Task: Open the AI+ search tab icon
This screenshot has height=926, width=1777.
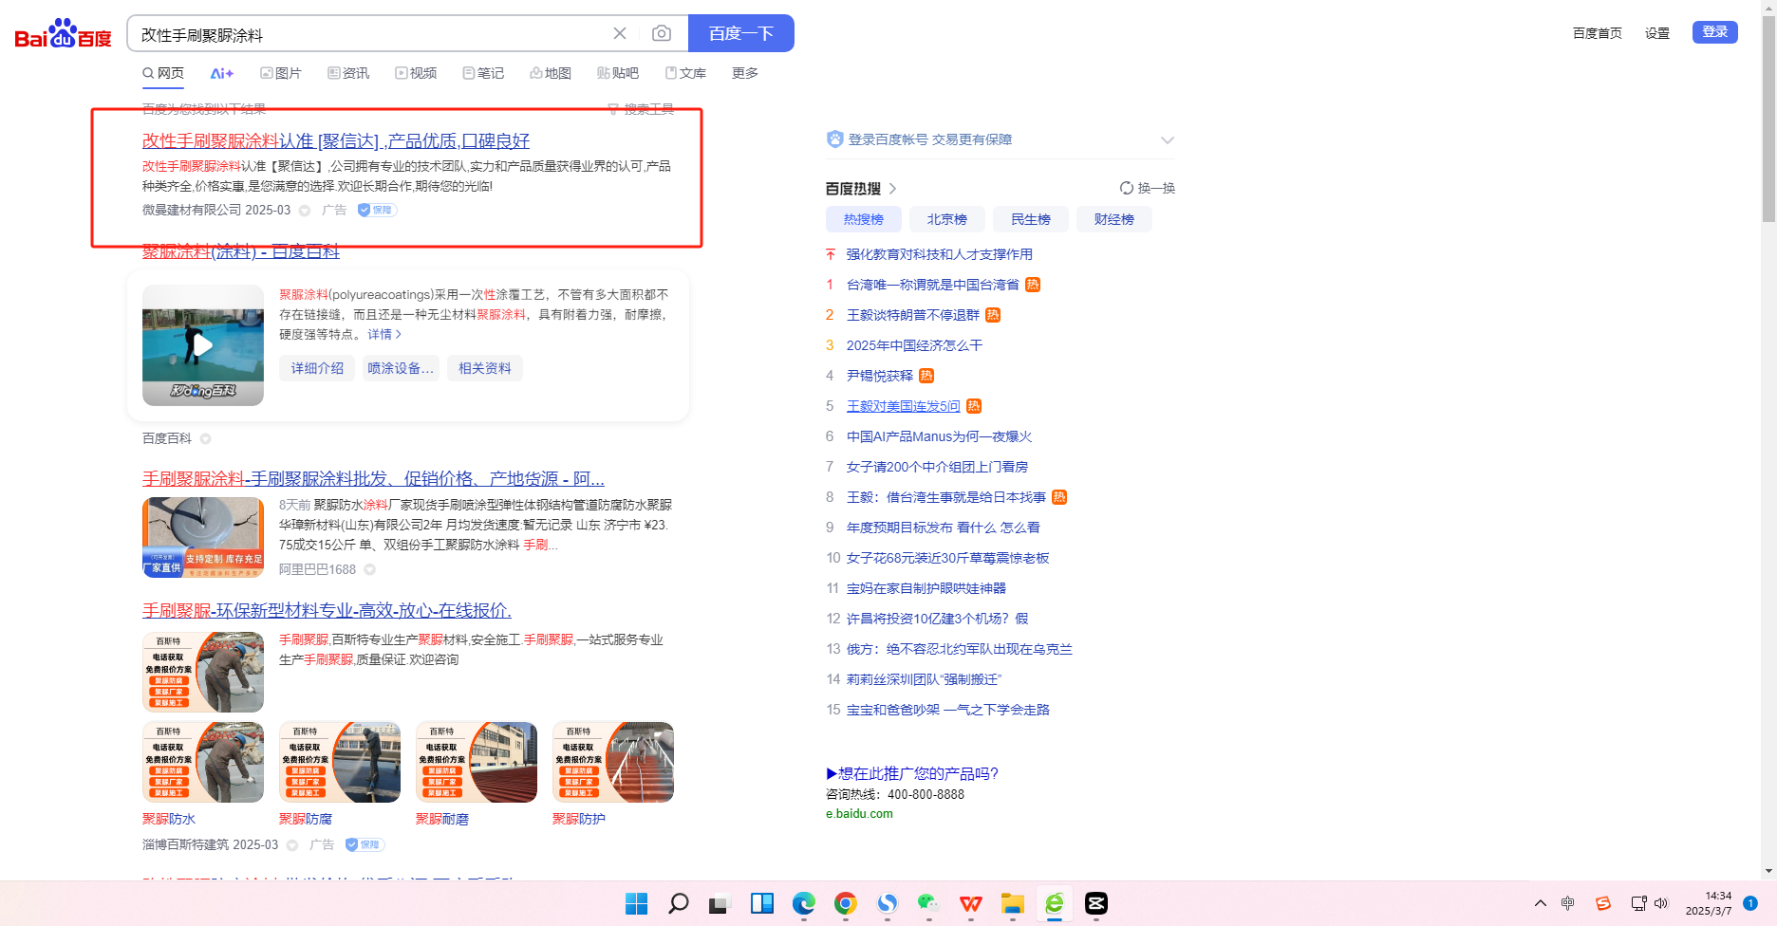Action: (221, 73)
